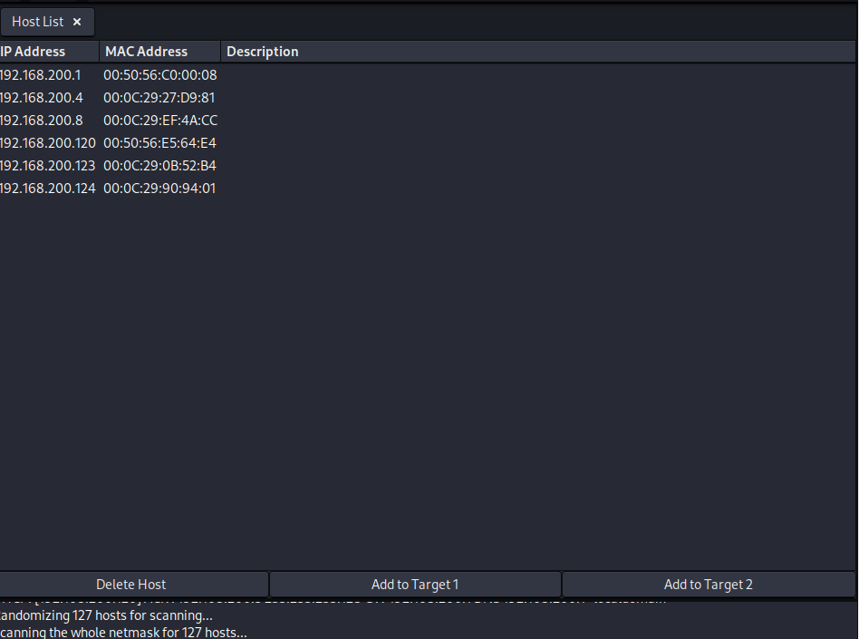Click MAC address 00:0C:29:0B:52:B4
The width and height of the screenshot is (859, 639).
159,166
